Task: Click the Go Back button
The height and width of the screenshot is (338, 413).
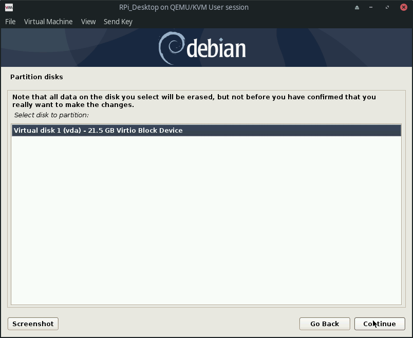Action: click(x=325, y=324)
